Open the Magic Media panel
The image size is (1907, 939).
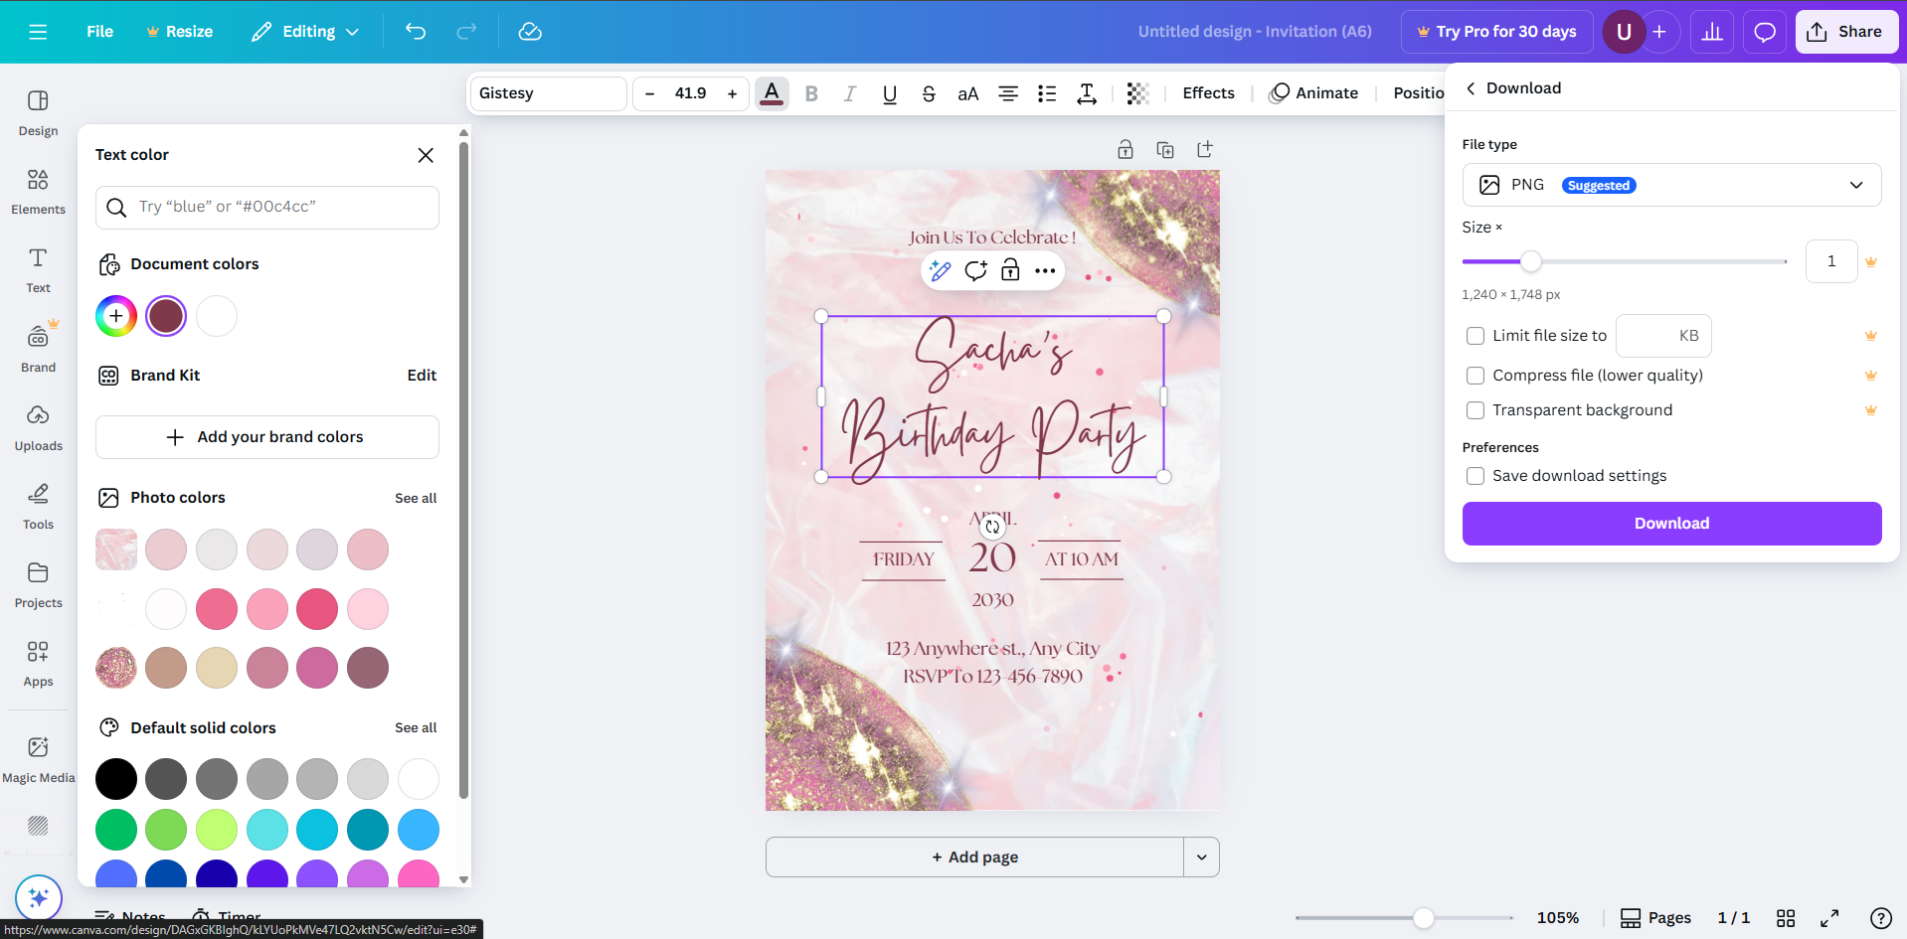(38, 757)
